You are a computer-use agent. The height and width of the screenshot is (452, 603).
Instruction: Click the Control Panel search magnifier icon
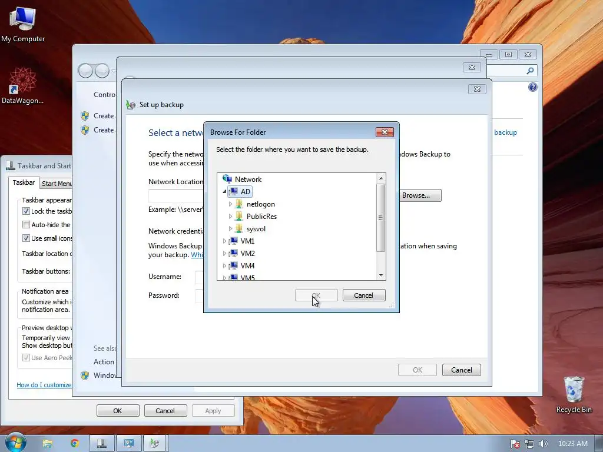[x=530, y=71]
